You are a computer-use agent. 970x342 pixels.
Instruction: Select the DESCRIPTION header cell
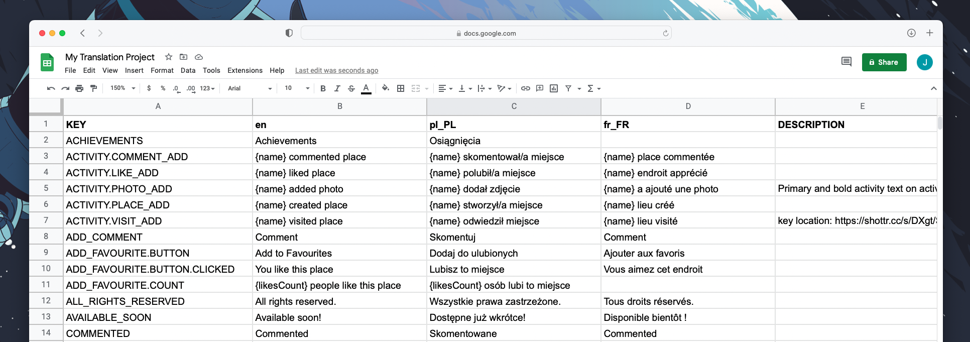[856, 125]
